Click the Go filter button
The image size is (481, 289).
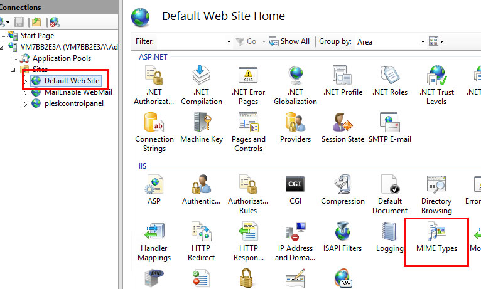(x=246, y=41)
